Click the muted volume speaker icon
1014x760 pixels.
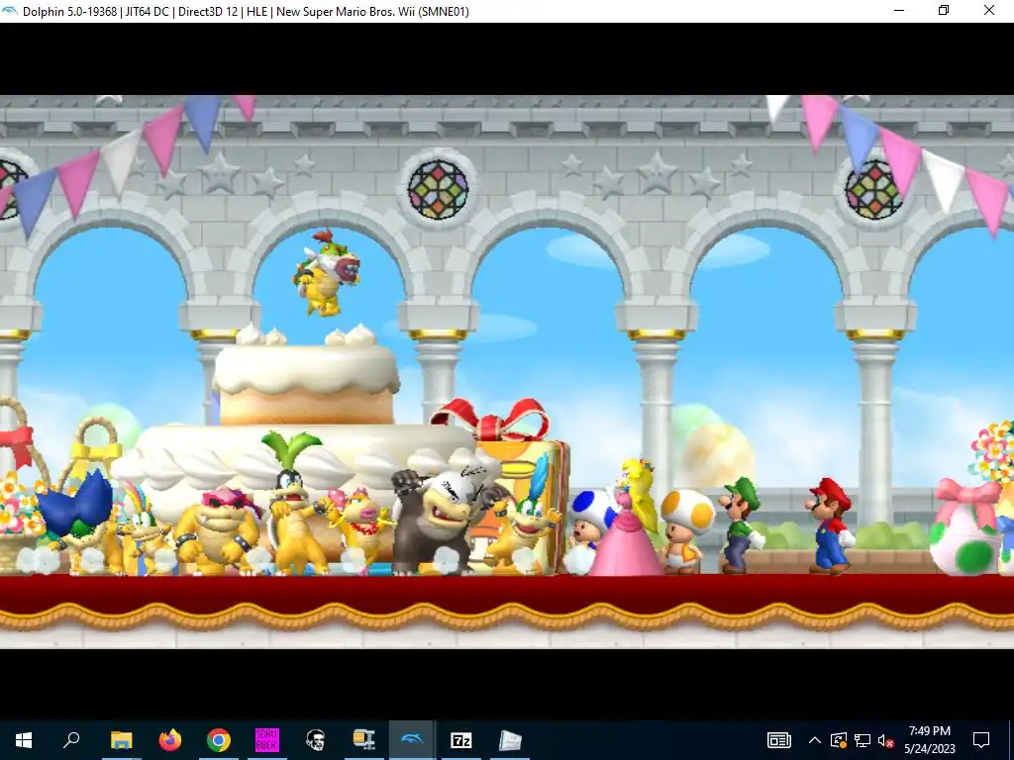pos(886,740)
